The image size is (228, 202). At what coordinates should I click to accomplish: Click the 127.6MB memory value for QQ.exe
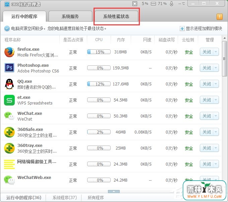pyautogui.click(x=121, y=84)
